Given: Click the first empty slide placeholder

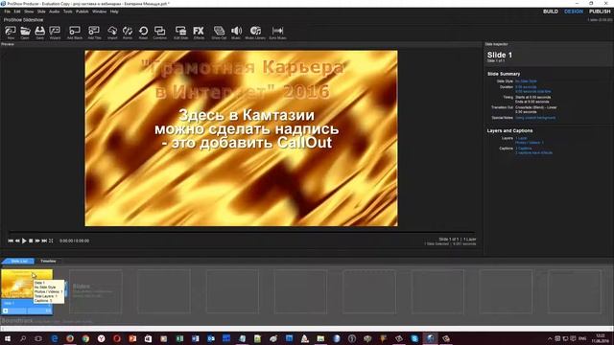Looking at the screenshot, I should (96, 291).
